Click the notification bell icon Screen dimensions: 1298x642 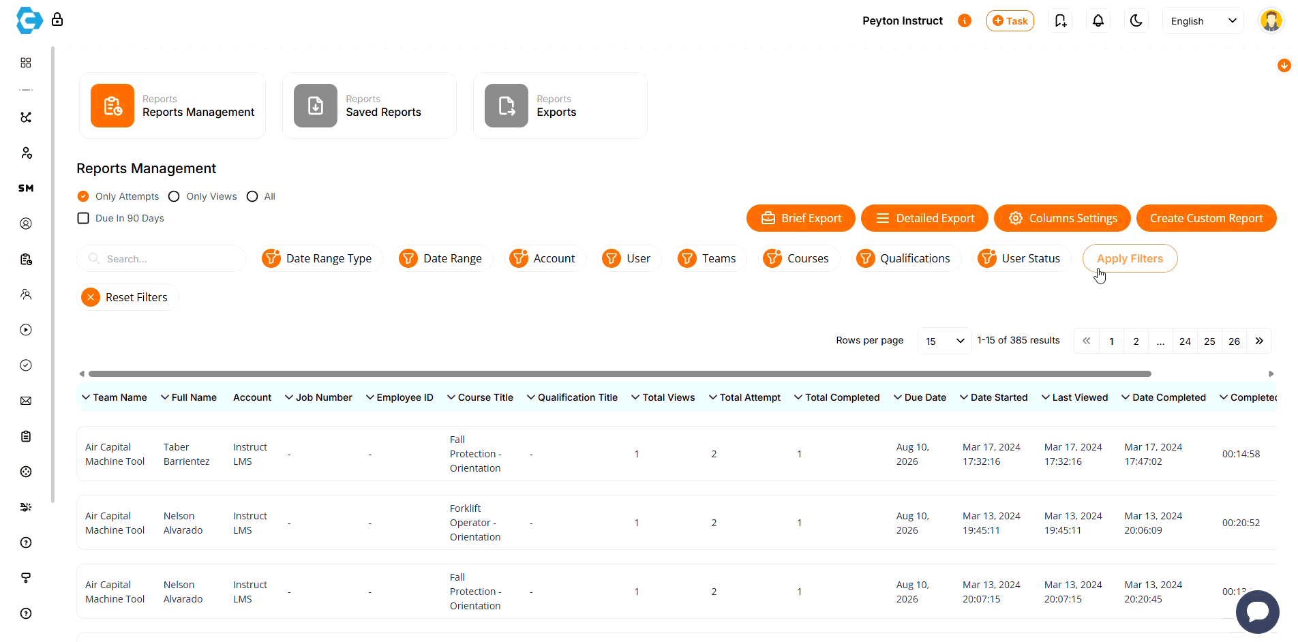1098,21
